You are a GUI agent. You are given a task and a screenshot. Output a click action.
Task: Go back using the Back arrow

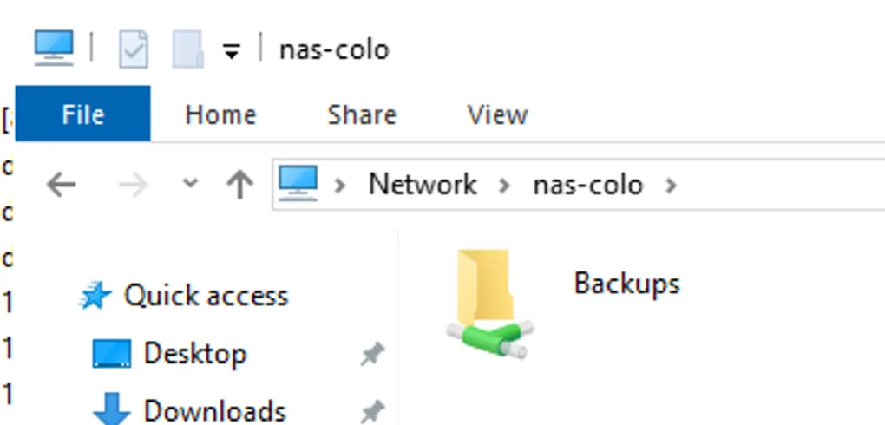click(x=62, y=185)
